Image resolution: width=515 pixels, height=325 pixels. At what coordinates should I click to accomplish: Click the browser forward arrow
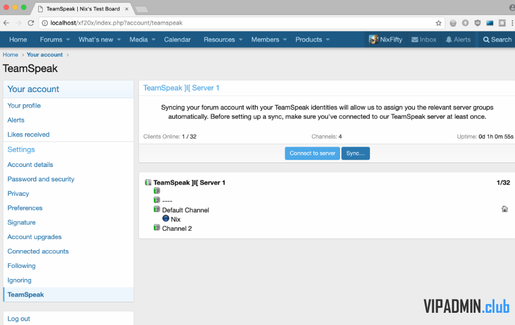pyautogui.click(x=18, y=23)
